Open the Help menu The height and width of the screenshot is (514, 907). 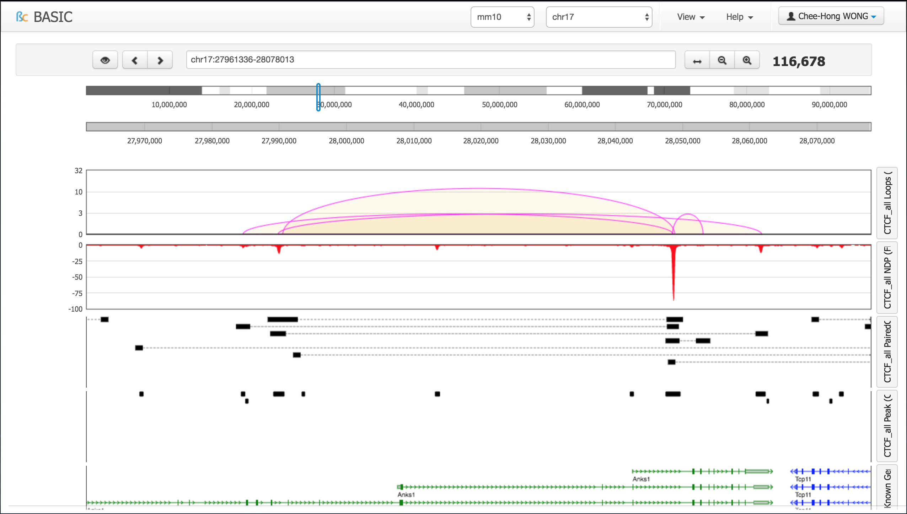739,17
